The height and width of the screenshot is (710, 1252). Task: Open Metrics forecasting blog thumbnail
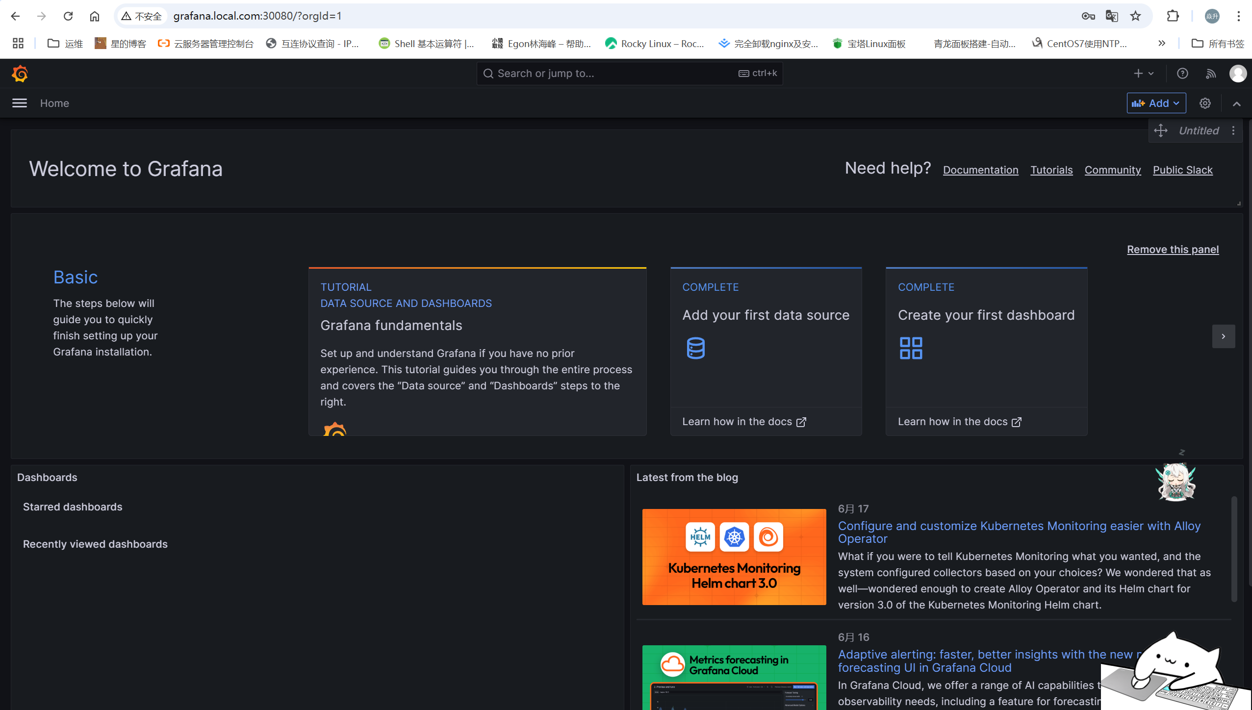tap(734, 677)
